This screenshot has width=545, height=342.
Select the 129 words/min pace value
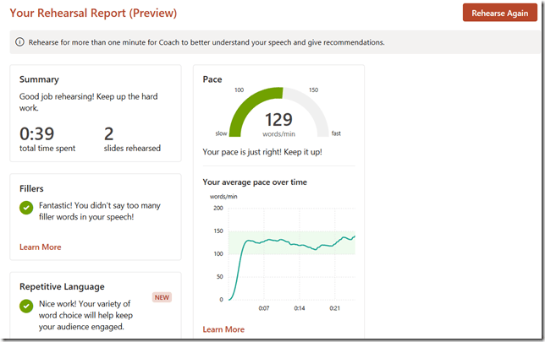pyautogui.click(x=278, y=120)
